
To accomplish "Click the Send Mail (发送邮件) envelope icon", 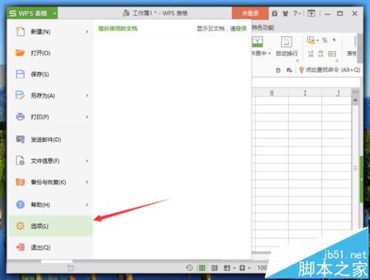I will 20,139.
